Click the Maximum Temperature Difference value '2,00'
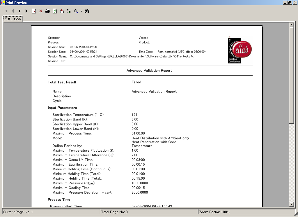This screenshot has height=217, width=298. coord(135,155)
